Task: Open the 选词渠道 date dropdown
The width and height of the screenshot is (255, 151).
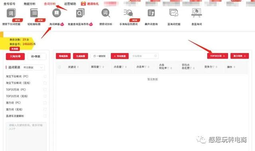Action: 33,67
